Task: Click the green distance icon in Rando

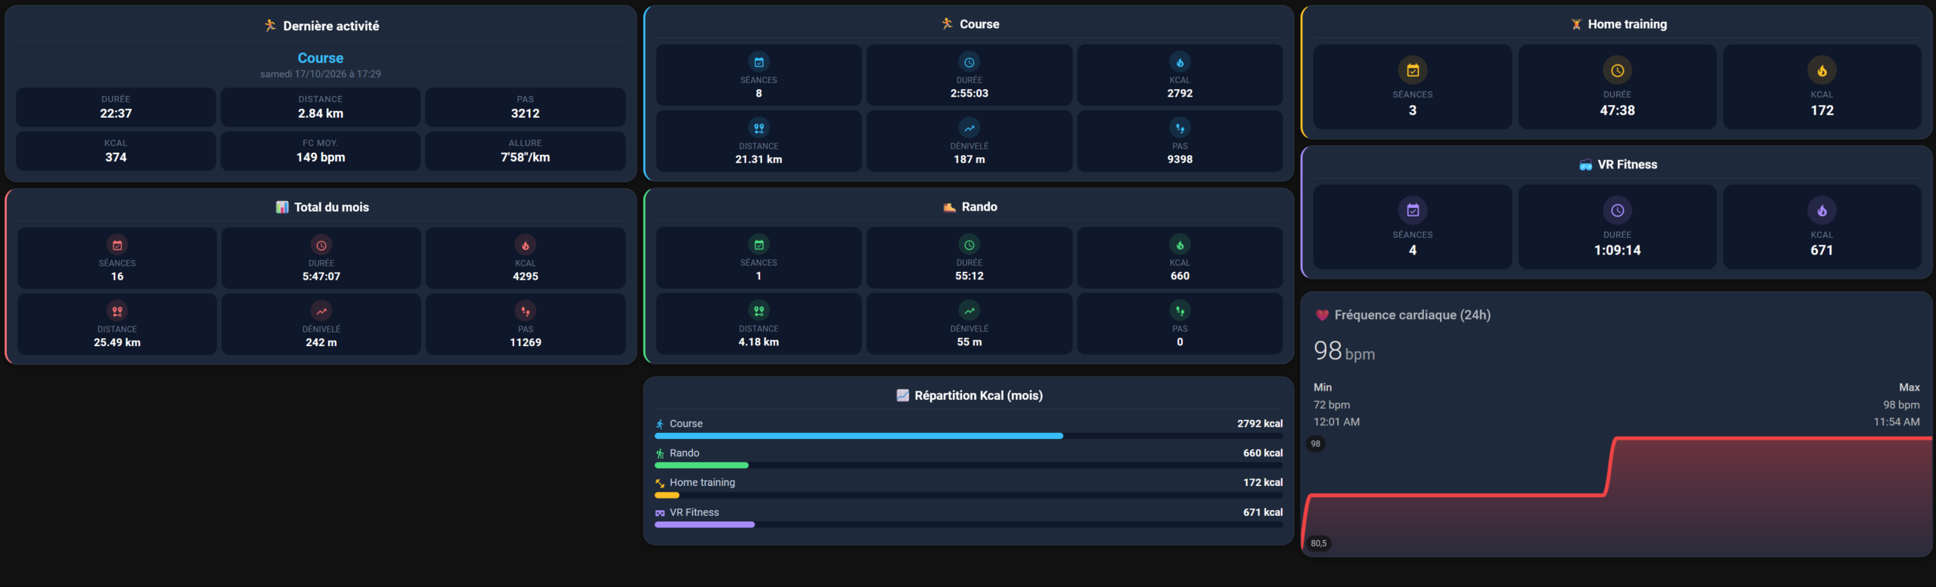Action: pos(759,310)
